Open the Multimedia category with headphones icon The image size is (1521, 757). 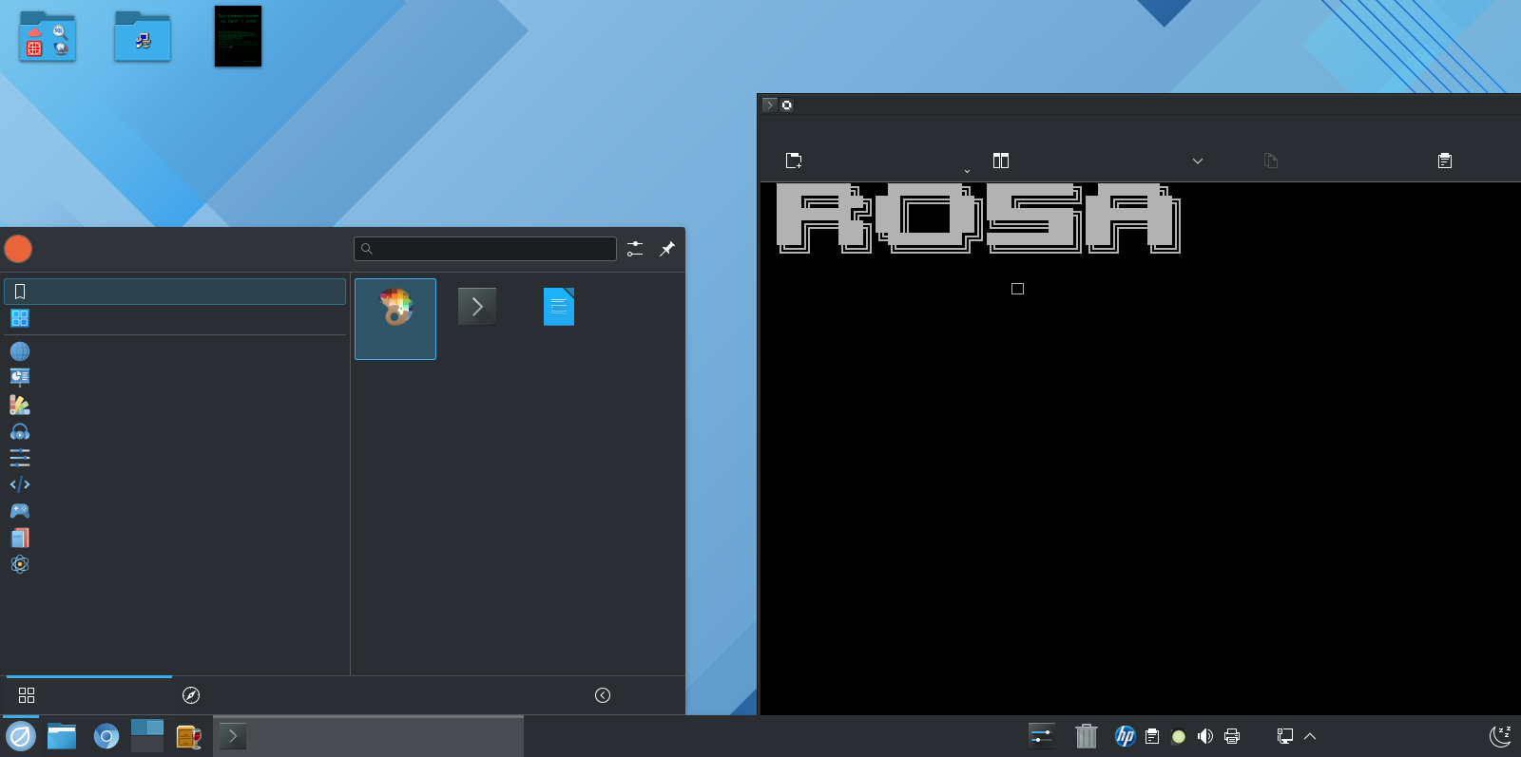[20, 431]
